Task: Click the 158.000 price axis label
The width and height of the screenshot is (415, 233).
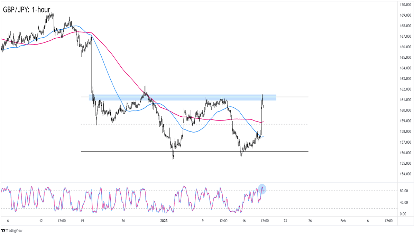Action: point(405,132)
